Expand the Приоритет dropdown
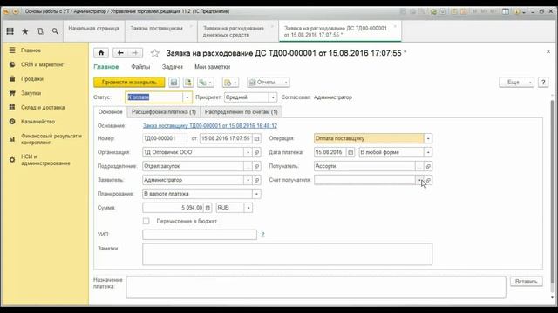This screenshot has width=558, height=313. [273, 97]
